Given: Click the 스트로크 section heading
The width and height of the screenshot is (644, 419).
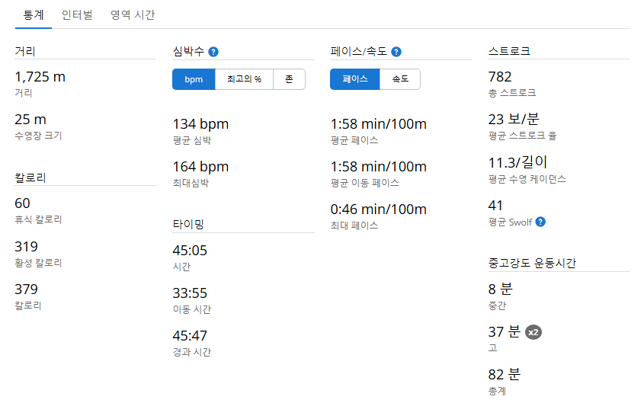Looking at the screenshot, I should (x=509, y=51).
